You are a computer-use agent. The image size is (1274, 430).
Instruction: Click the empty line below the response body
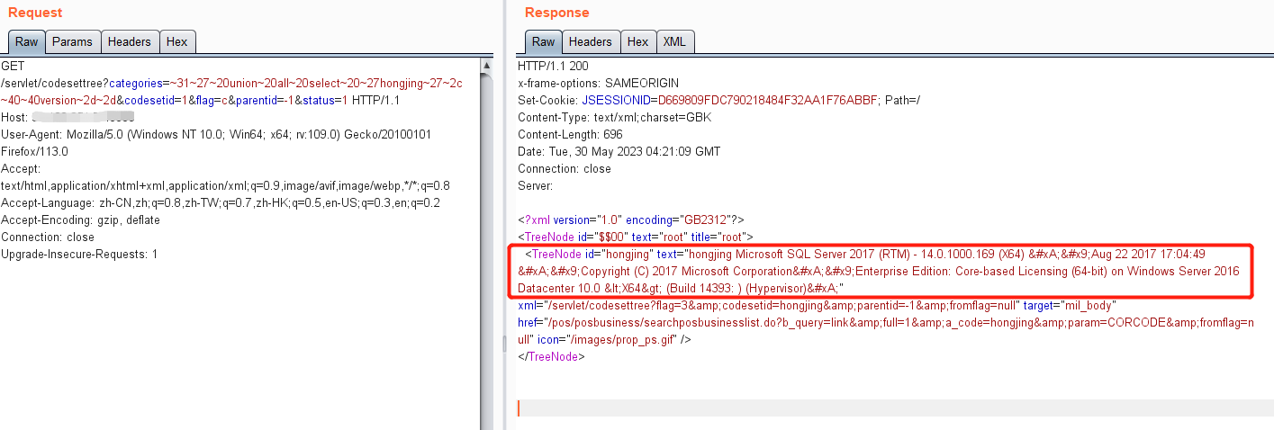point(896,408)
